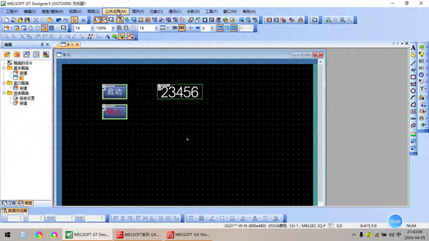Click the Lamp object icon

(x=422, y=54)
